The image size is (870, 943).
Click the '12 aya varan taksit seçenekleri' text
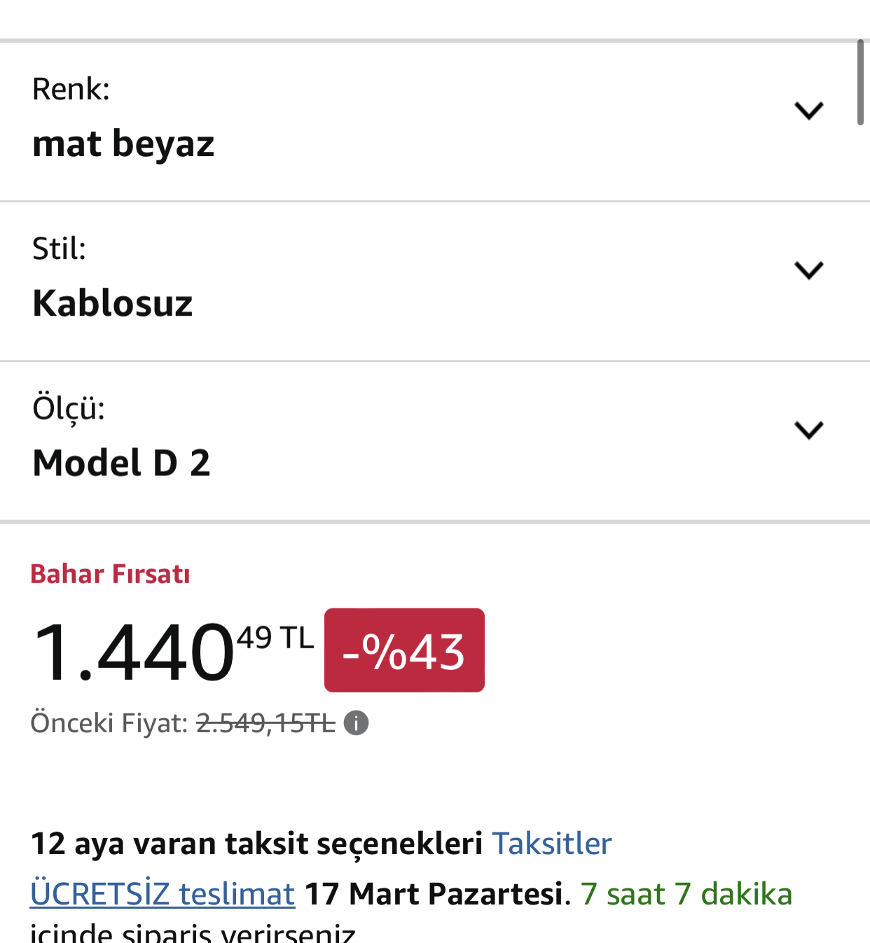click(256, 844)
